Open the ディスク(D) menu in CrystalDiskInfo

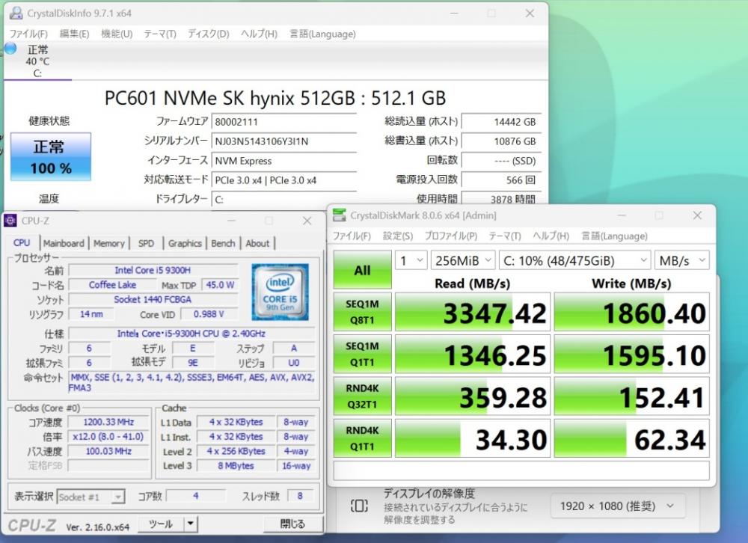[x=208, y=34]
